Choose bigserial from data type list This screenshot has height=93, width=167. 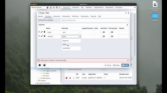[71, 41]
